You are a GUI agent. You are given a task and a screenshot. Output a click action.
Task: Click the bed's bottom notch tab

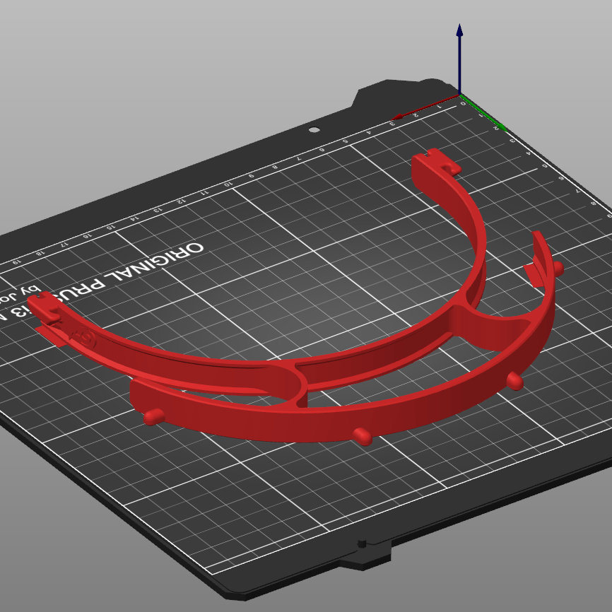tap(365, 554)
